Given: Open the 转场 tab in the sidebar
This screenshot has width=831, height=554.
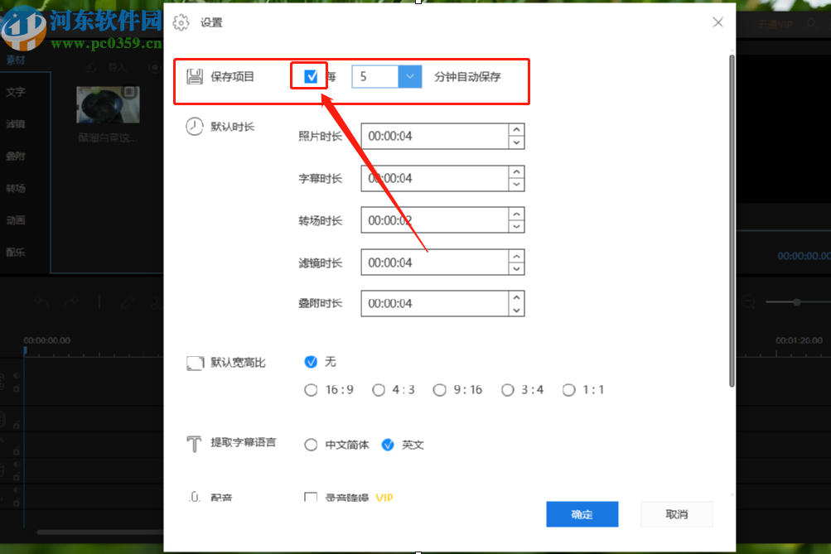Looking at the screenshot, I should pos(16,189).
